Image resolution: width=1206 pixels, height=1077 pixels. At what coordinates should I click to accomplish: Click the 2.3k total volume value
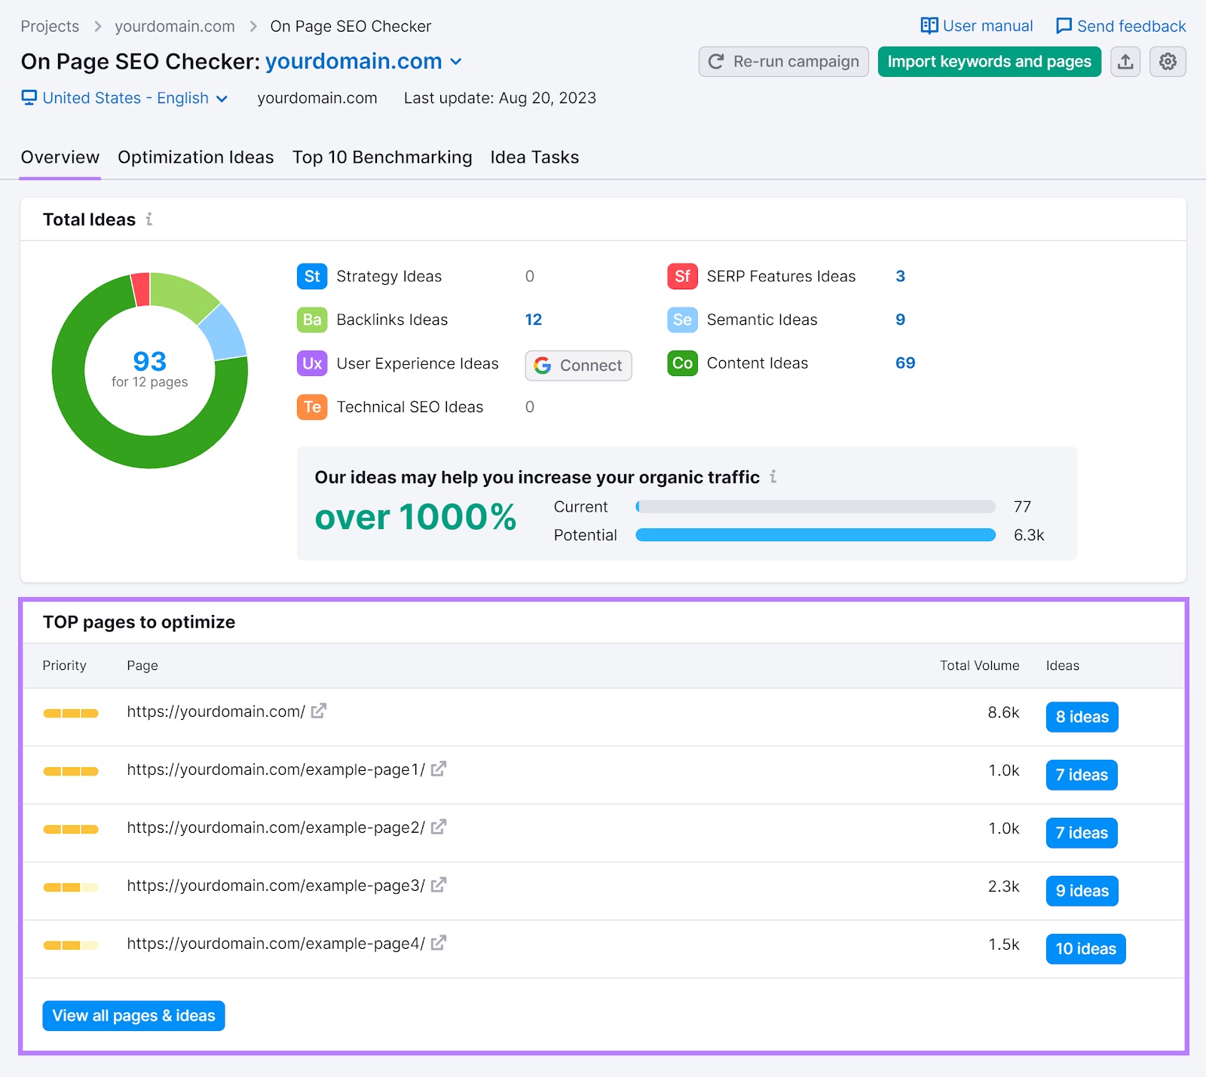(x=1003, y=886)
